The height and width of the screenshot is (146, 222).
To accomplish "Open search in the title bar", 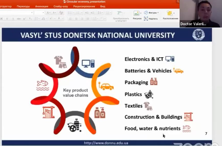I will (178, 2).
